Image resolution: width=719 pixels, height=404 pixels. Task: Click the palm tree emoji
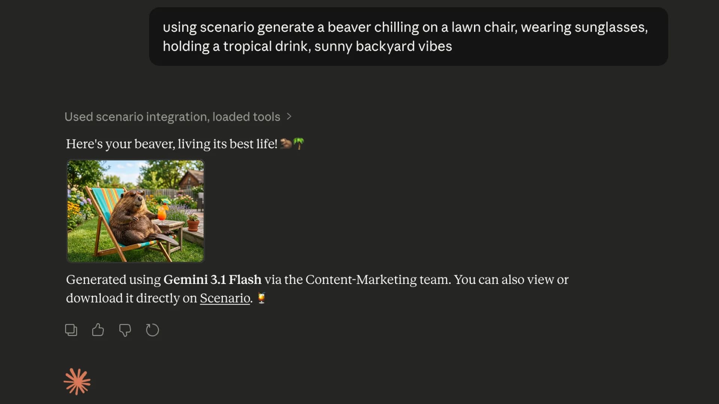298,144
